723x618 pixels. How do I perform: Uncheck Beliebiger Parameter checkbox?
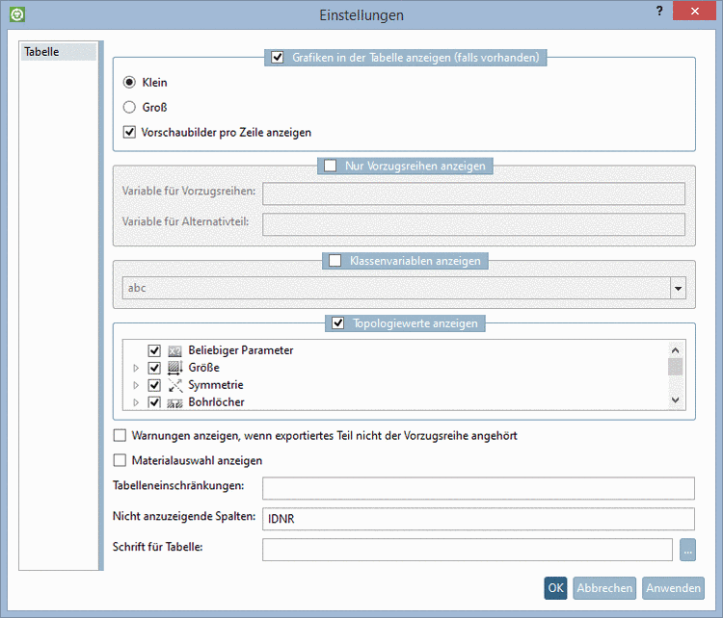click(x=154, y=351)
